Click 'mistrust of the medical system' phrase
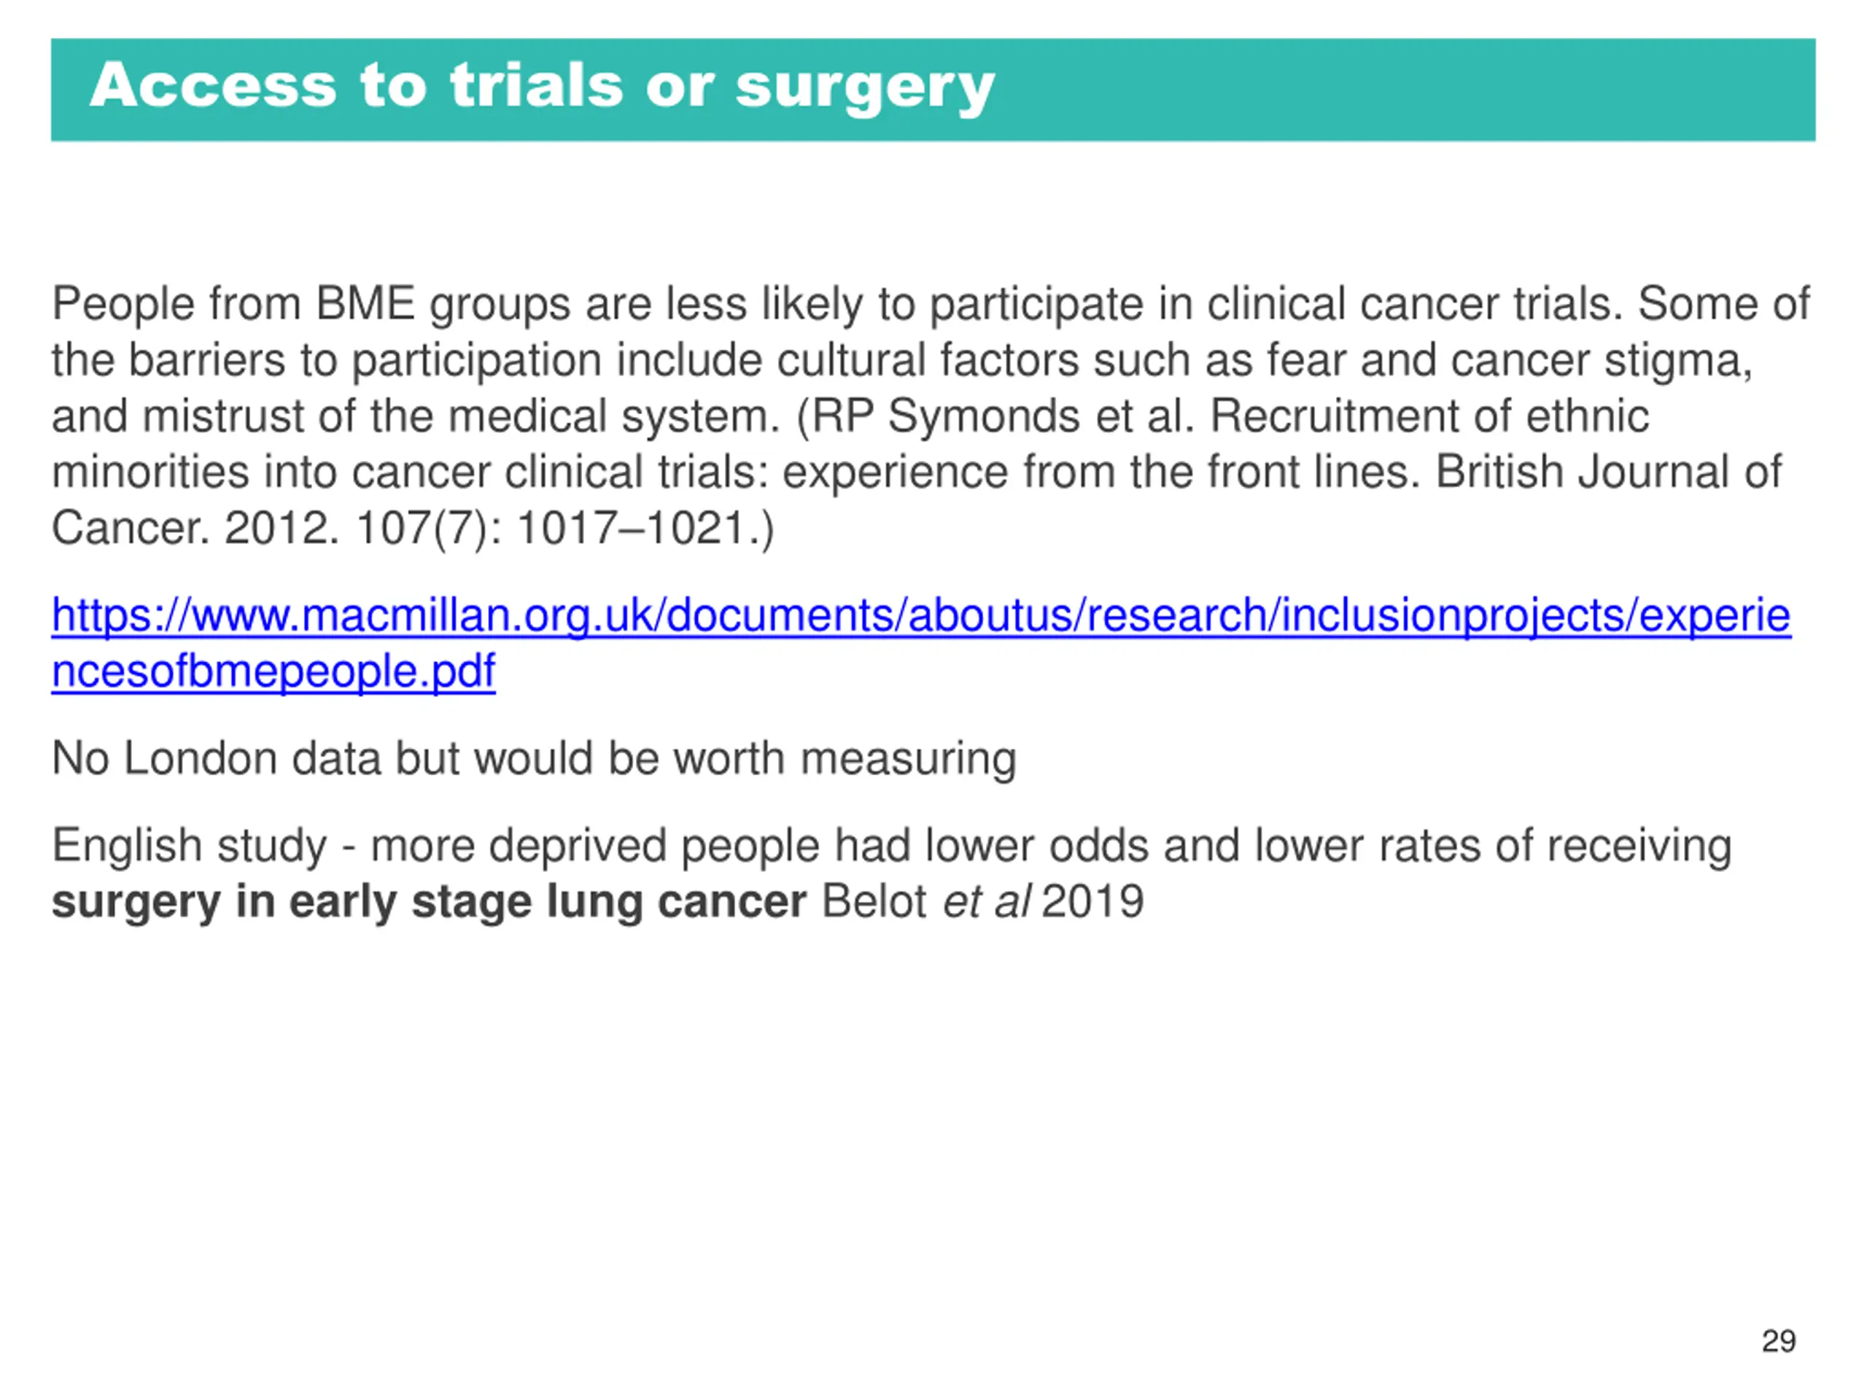Screen dimensions: 1867x1400 point(460,416)
